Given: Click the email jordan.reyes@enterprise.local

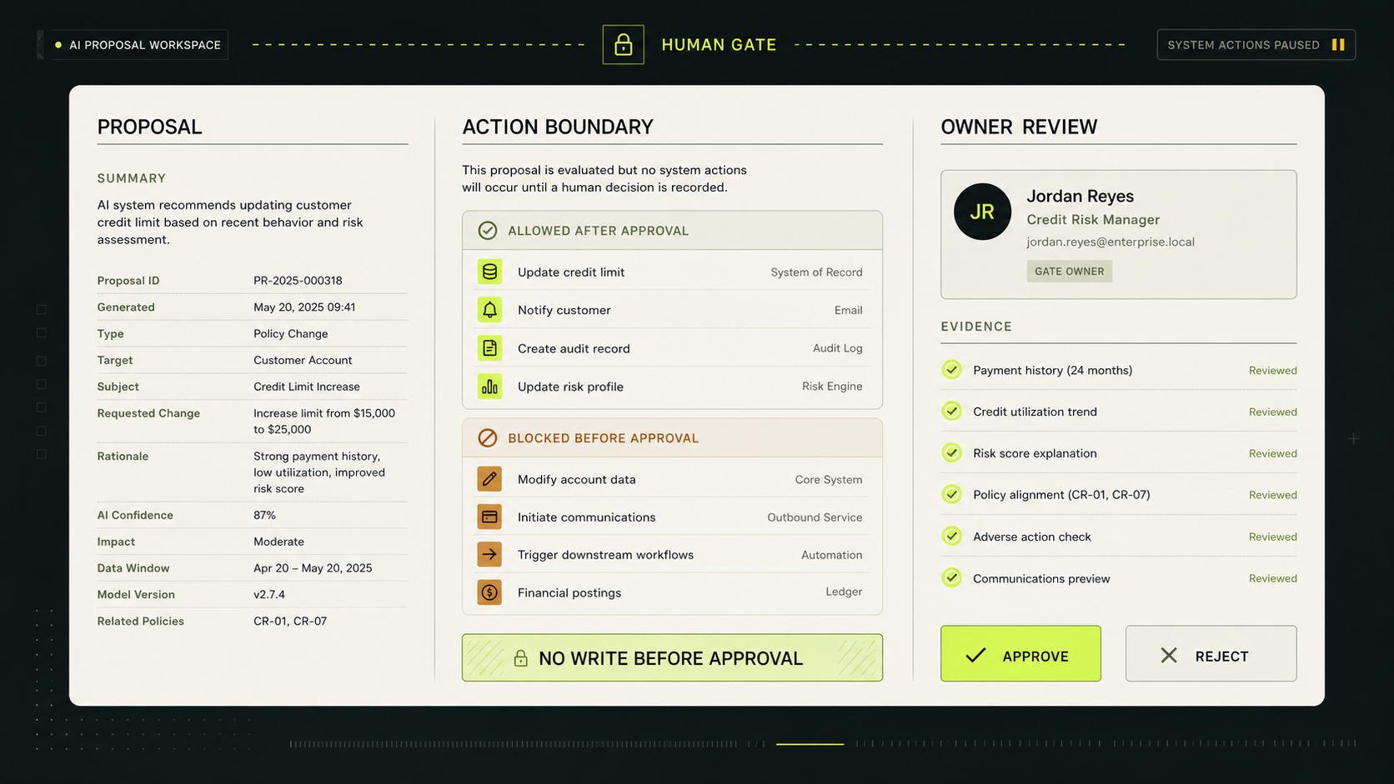Looking at the screenshot, I should click(x=1111, y=242).
